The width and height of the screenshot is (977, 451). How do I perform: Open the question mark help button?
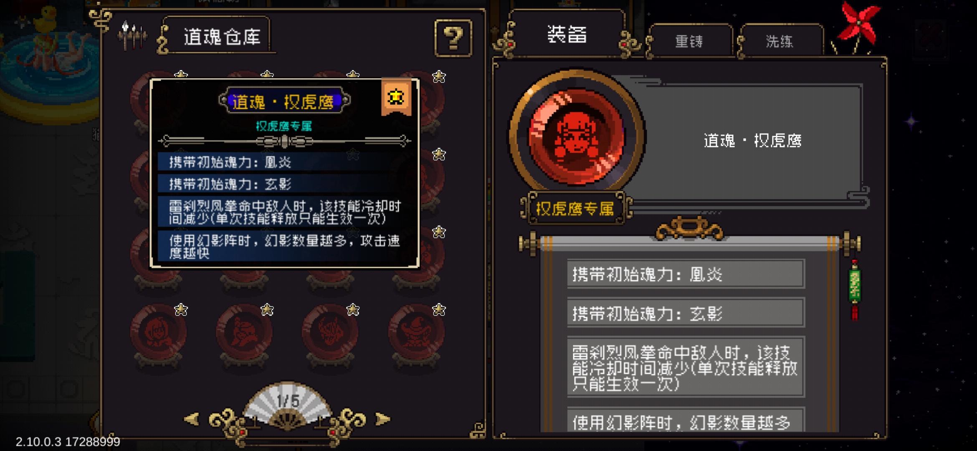[x=453, y=38]
